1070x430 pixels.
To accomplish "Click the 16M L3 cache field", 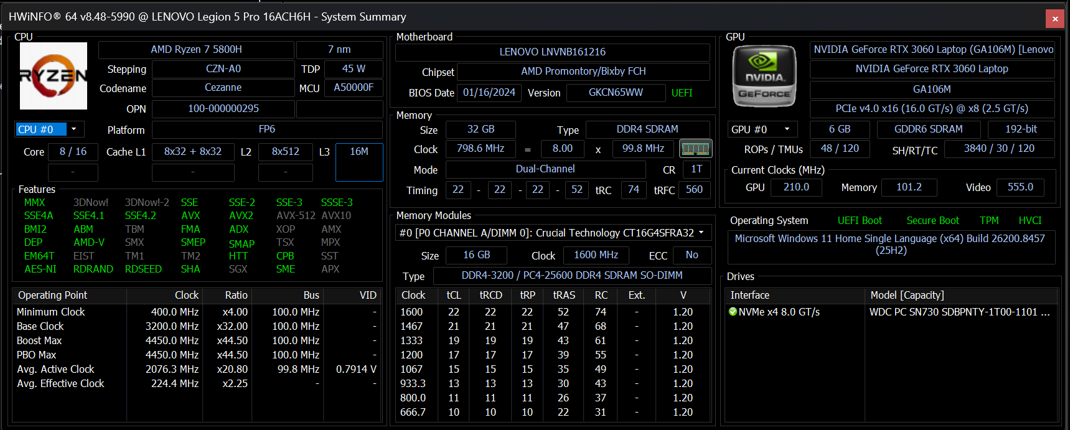I will [x=359, y=162].
